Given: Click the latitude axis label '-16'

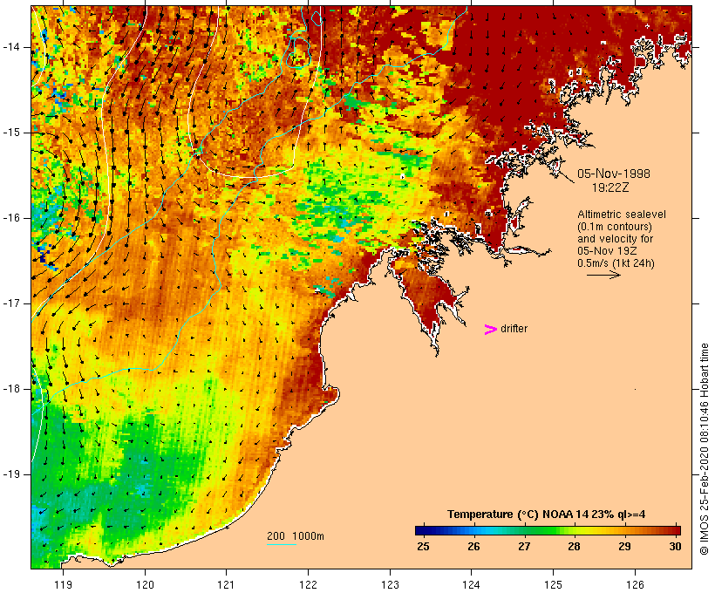Looking at the screenshot, I should [11, 218].
